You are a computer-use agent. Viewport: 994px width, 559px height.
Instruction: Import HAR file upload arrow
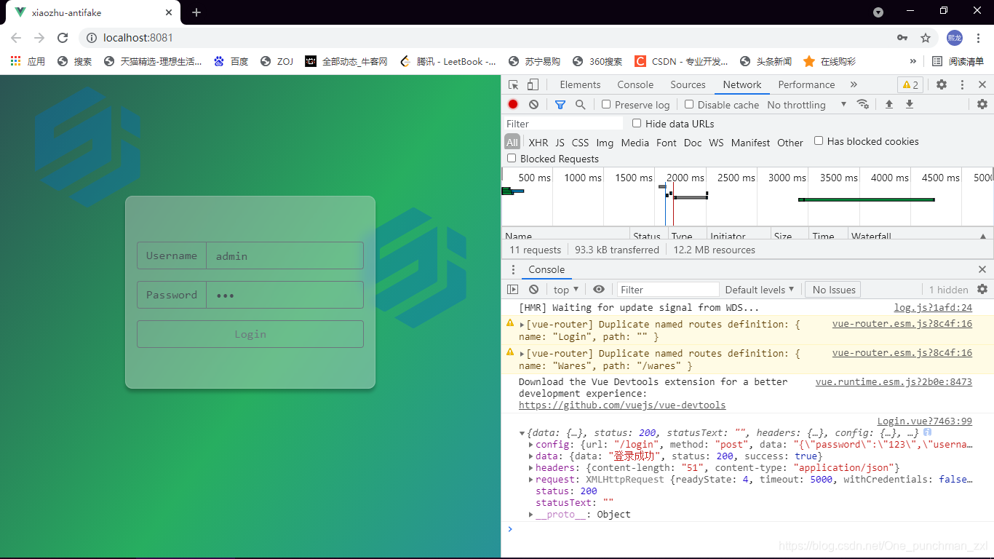coord(888,104)
